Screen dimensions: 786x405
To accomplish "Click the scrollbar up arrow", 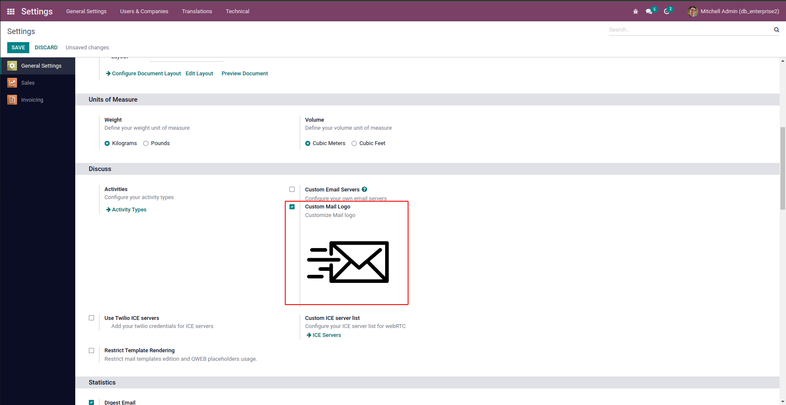I will [x=783, y=61].
